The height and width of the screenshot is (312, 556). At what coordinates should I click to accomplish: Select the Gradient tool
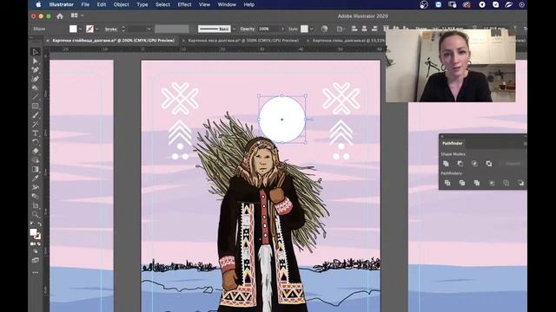tap(35, 169)
